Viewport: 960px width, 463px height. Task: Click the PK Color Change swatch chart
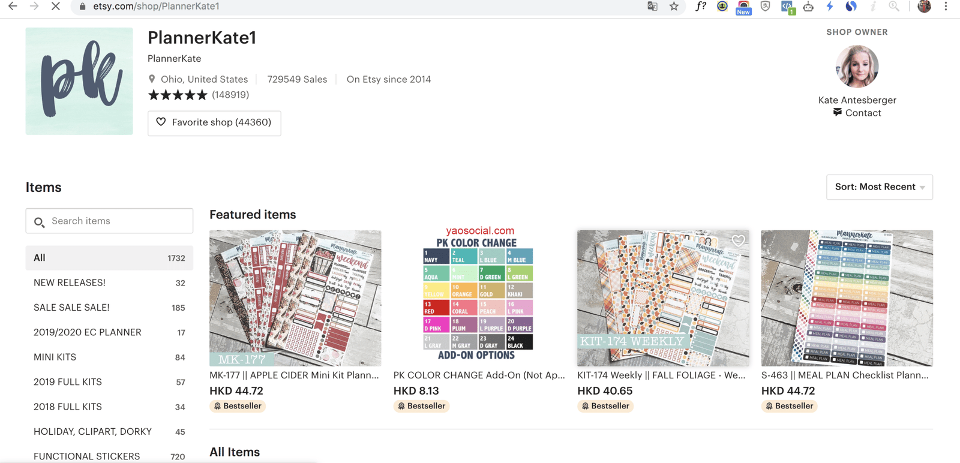point(477,298)
